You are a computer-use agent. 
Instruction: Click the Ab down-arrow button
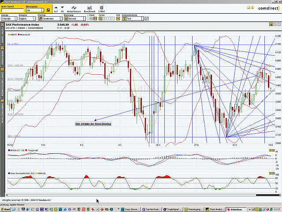(62, 9)
